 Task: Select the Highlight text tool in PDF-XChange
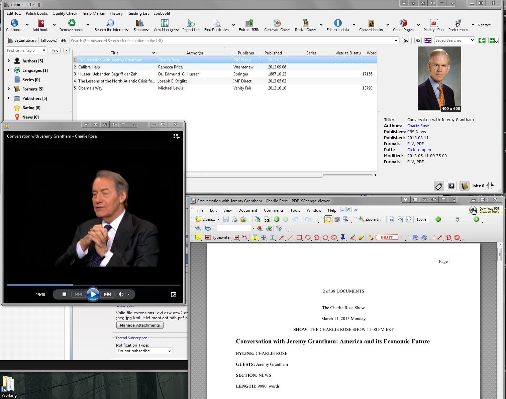(x=255, y=237)
